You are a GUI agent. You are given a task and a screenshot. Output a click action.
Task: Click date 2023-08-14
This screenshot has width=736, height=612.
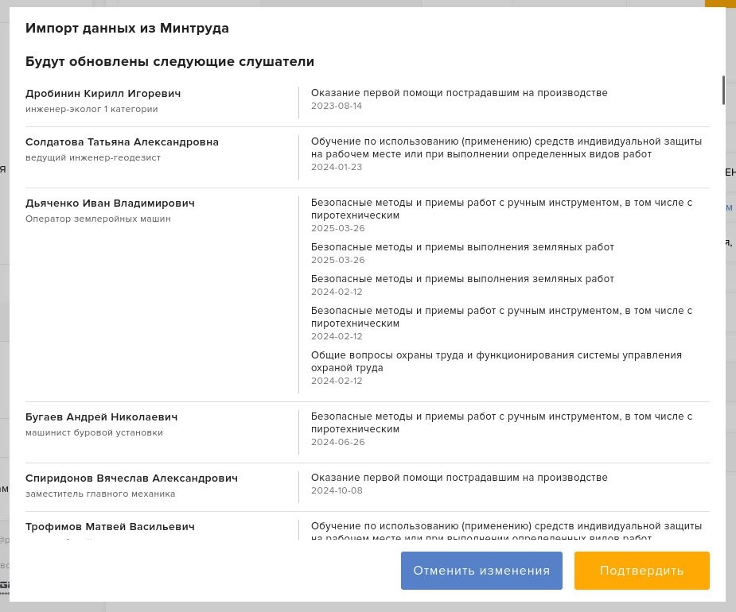click(337, 106)
